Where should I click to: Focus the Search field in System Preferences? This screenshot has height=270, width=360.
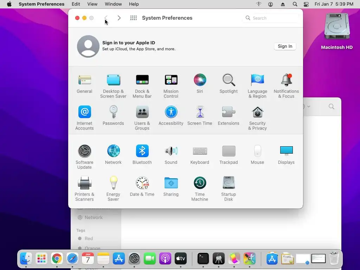point(271,18)
